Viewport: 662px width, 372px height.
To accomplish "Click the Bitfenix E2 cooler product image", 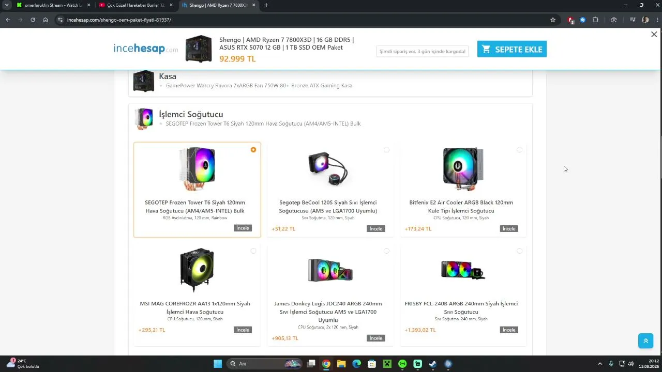I will pos(463,169).
